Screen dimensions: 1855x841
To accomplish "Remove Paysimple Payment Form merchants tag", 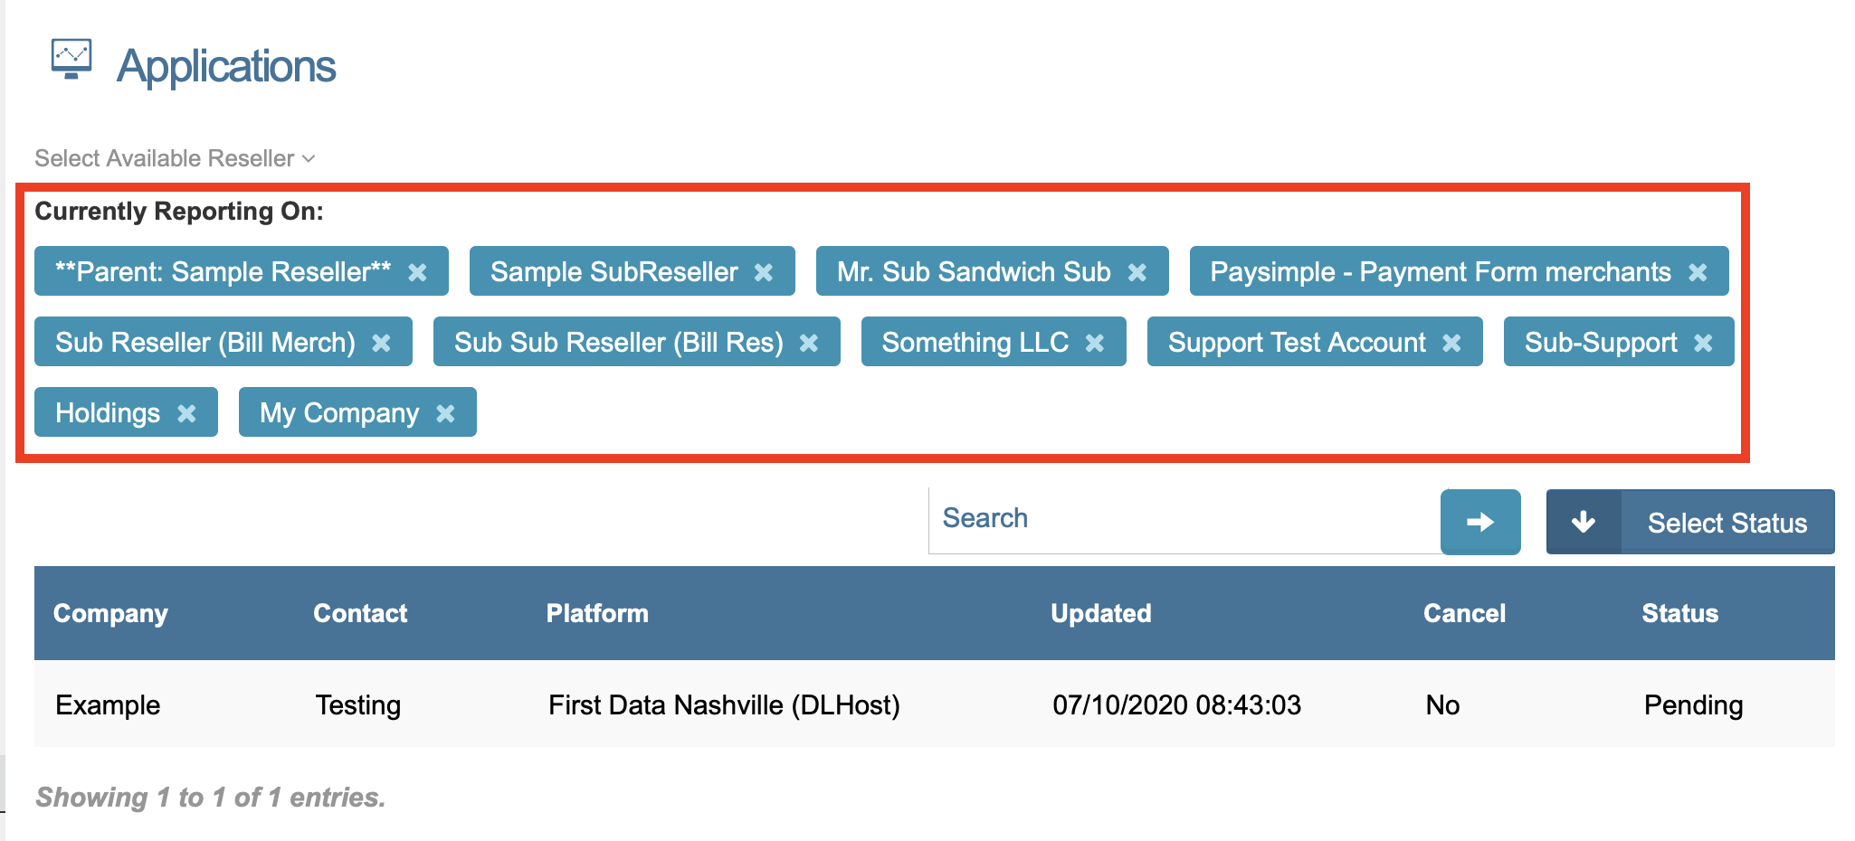I will coord(1698,272).
